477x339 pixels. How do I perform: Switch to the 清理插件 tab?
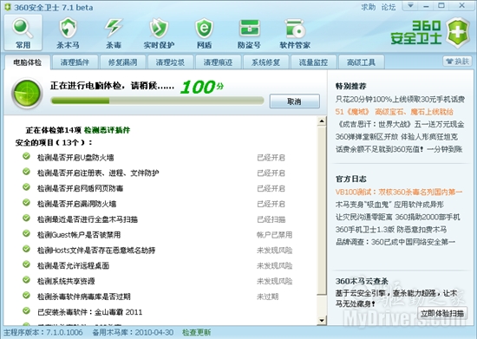[x=75, y=62]
